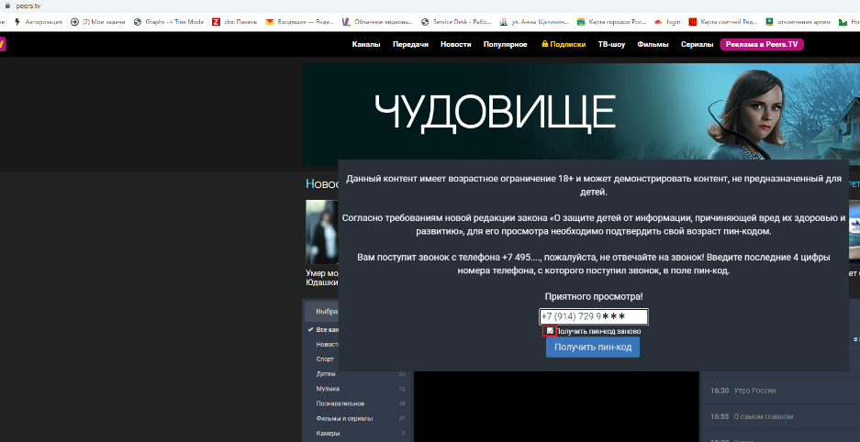Open the Обычное видеона… bookmark
Screen dimensions: 860x442
pyautogui.click(x=377, y=22)
